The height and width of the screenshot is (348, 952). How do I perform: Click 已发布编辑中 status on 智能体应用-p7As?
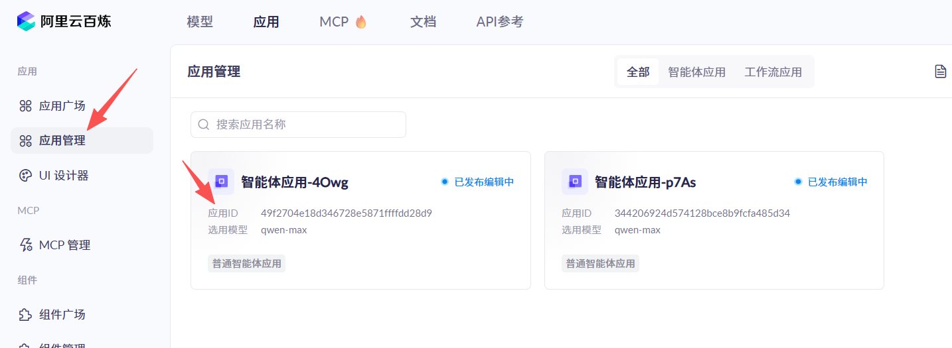pyautogui.click(x=832, y=182)
